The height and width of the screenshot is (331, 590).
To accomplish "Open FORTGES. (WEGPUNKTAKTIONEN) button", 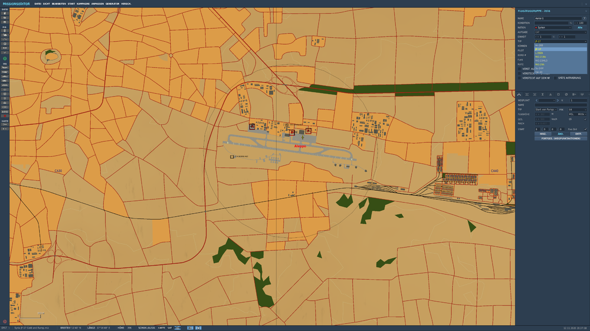I will coord(560,138).
